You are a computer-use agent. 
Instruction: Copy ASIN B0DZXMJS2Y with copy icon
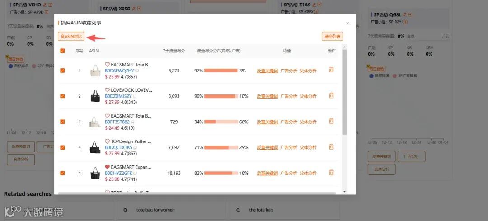(x=135, y=97)
